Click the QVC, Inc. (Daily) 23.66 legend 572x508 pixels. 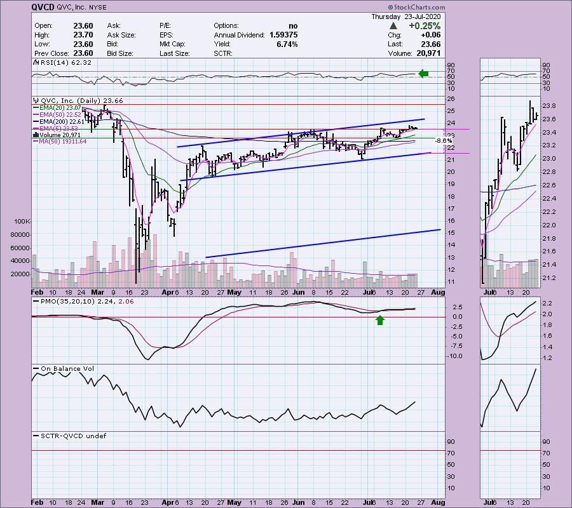pyautogui.click(x=78, y=100)
